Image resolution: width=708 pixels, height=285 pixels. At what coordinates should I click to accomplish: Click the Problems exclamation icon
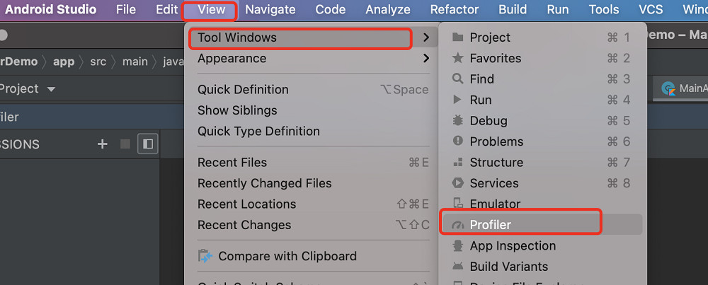458,141
